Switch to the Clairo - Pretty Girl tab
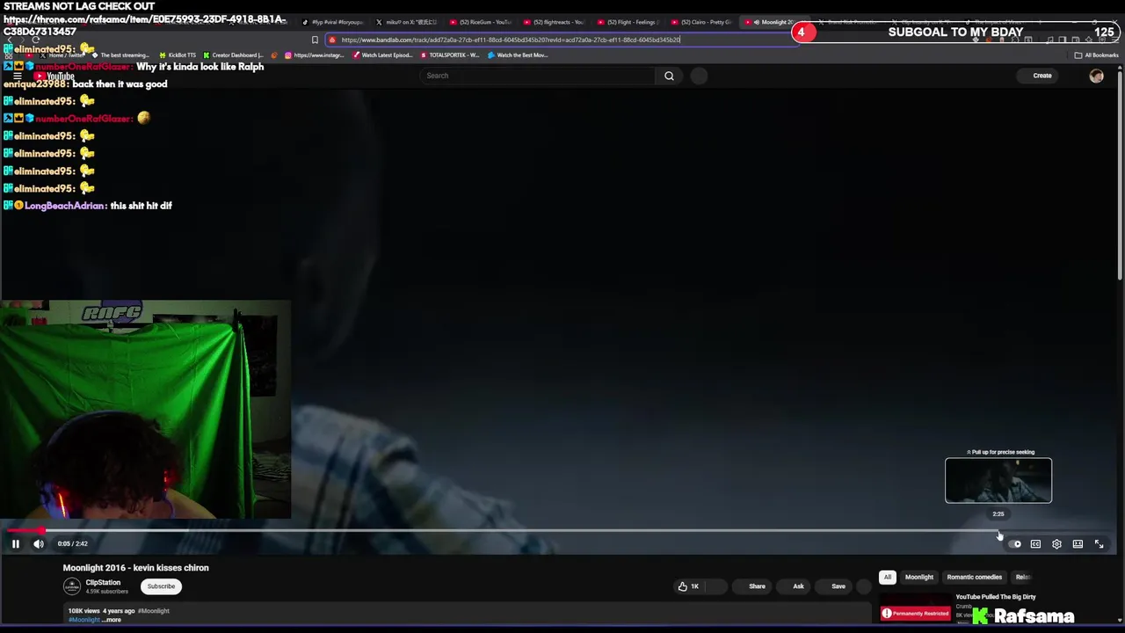This screenshot has width=1125, height=633. point(701,22)
